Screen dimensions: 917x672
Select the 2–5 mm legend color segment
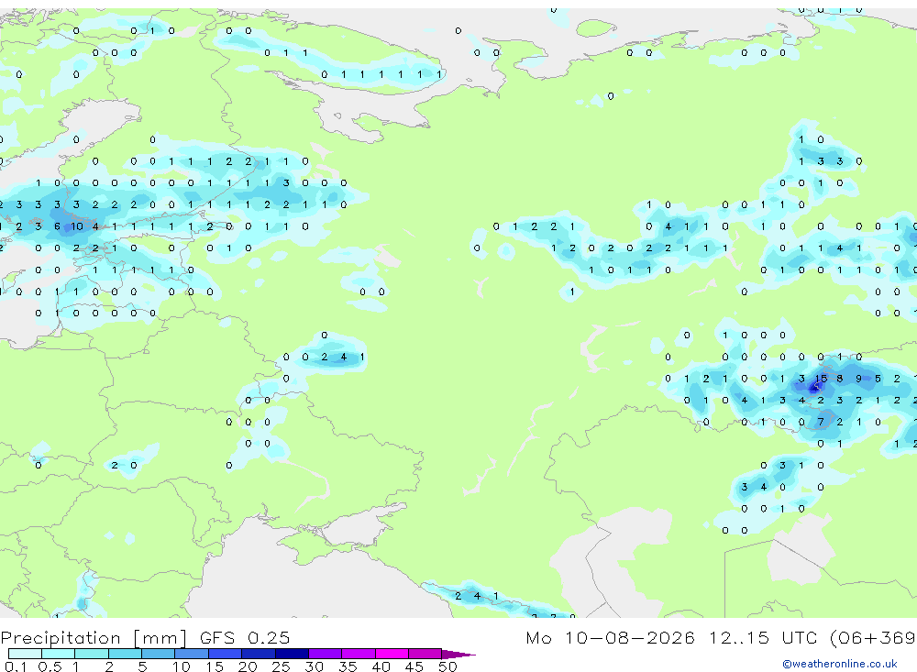125,654
